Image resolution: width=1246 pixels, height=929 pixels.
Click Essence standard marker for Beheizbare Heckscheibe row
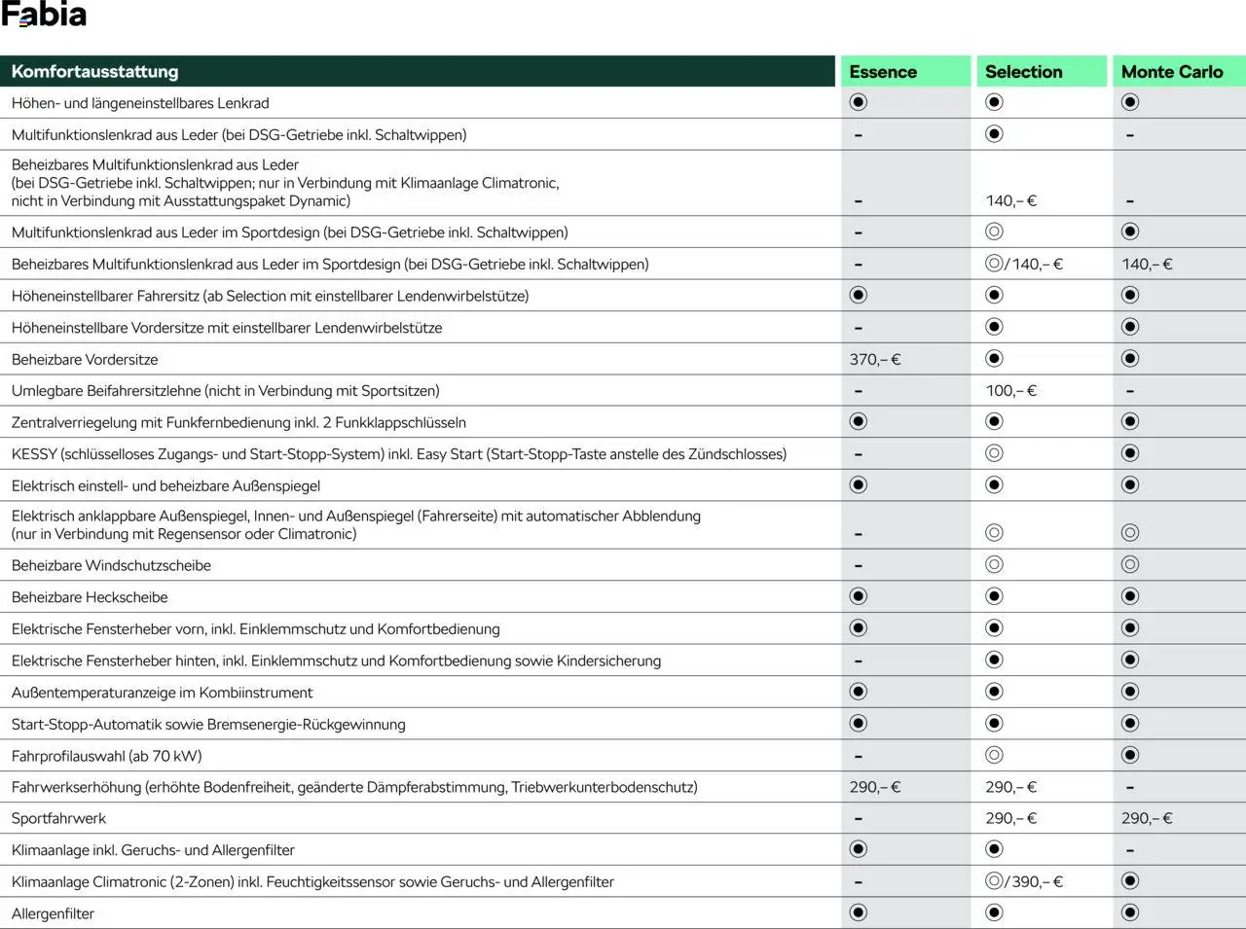coord(858,596)
